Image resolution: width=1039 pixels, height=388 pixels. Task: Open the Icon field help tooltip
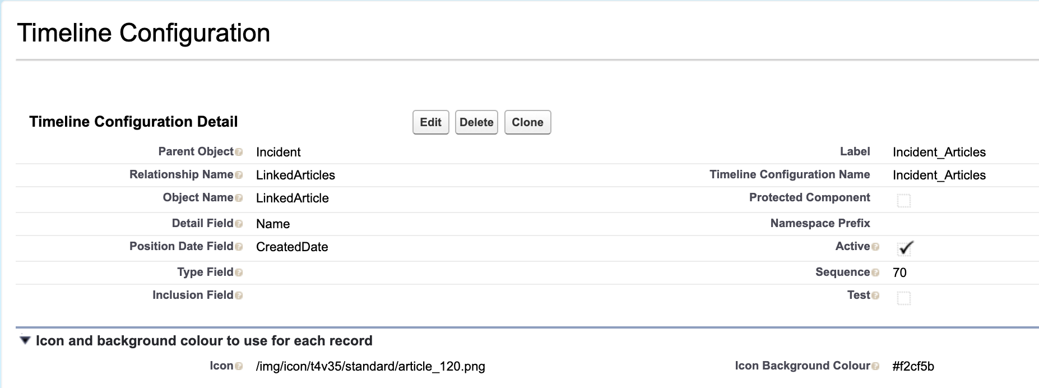pos(239,366)
